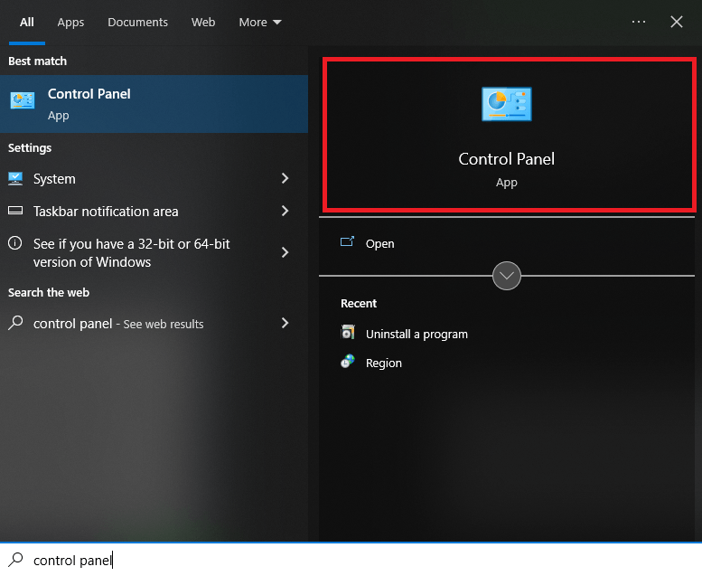Viewport: 702px width, 576px height.
Task: Open Control Panel best match result
Action: pyautogui.click(x=154, y=104)
